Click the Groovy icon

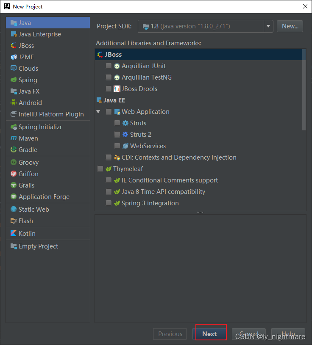[x=14, y=163]
